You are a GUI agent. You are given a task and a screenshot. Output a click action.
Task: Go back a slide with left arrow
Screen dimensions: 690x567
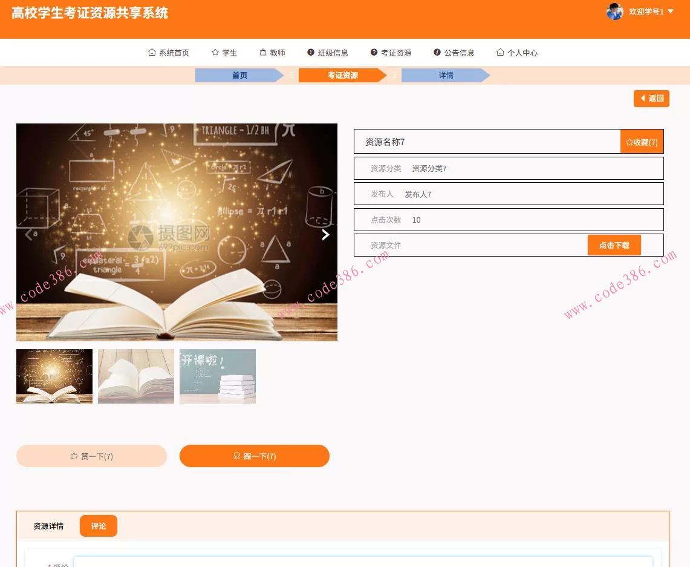coord(28,234)
